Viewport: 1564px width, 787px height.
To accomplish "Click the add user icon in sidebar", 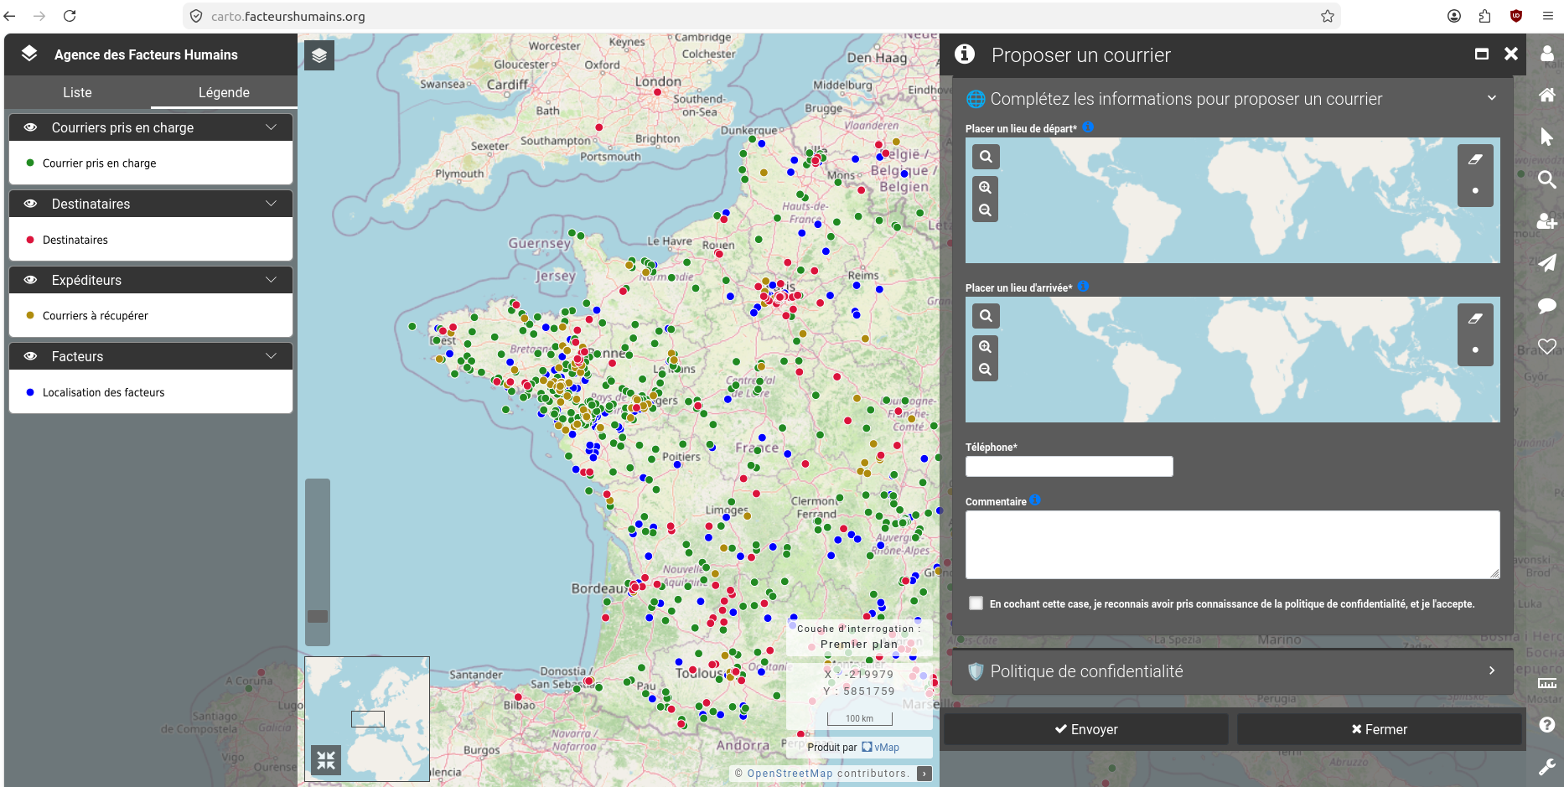I will click(1547, 221).
